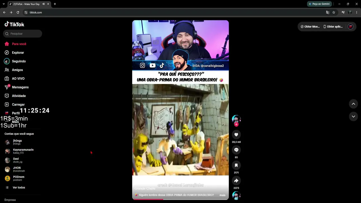This screenshot has height=203, width=361.
Task: Open the Seguindo feed
Action: point(19,61)
